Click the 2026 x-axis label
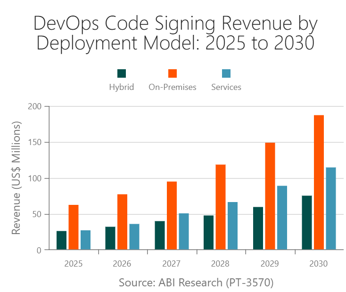 tap(122, 264)
